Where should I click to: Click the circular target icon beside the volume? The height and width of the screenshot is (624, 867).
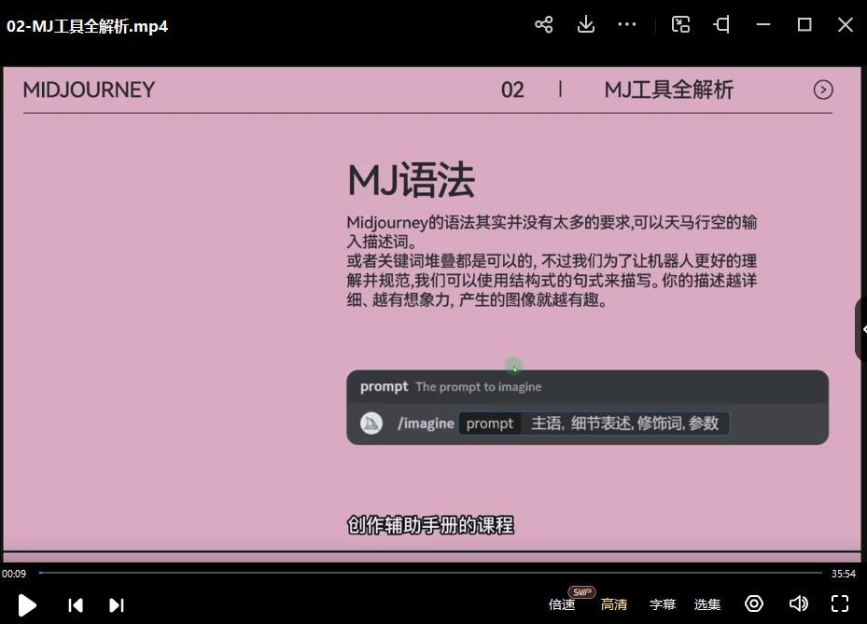tap(754, 603)
